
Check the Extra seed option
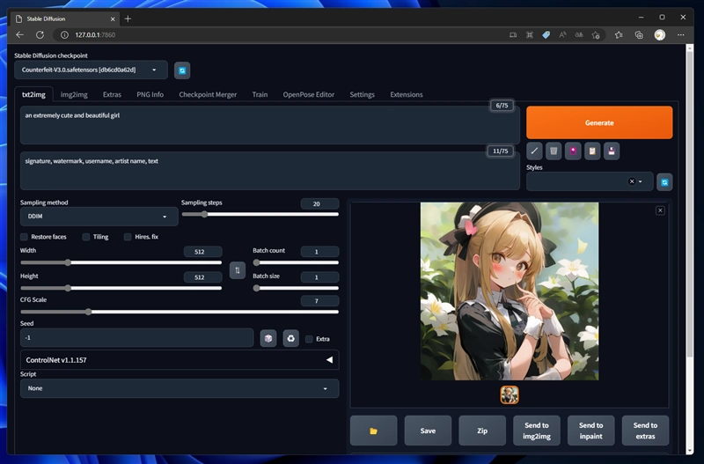coord(309,338)
